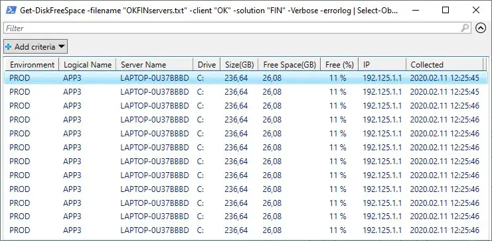Sort by the Collected column header
This screenshot has height=241, width=492.
pos(445,65)
